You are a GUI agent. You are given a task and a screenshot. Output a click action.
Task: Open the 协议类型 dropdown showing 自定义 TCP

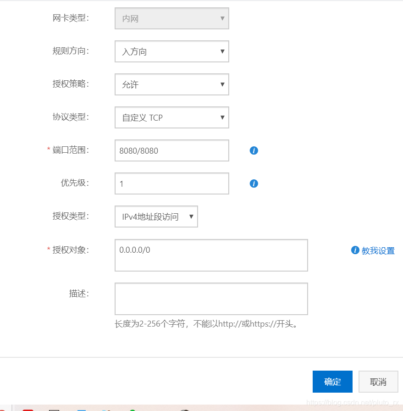172,117
